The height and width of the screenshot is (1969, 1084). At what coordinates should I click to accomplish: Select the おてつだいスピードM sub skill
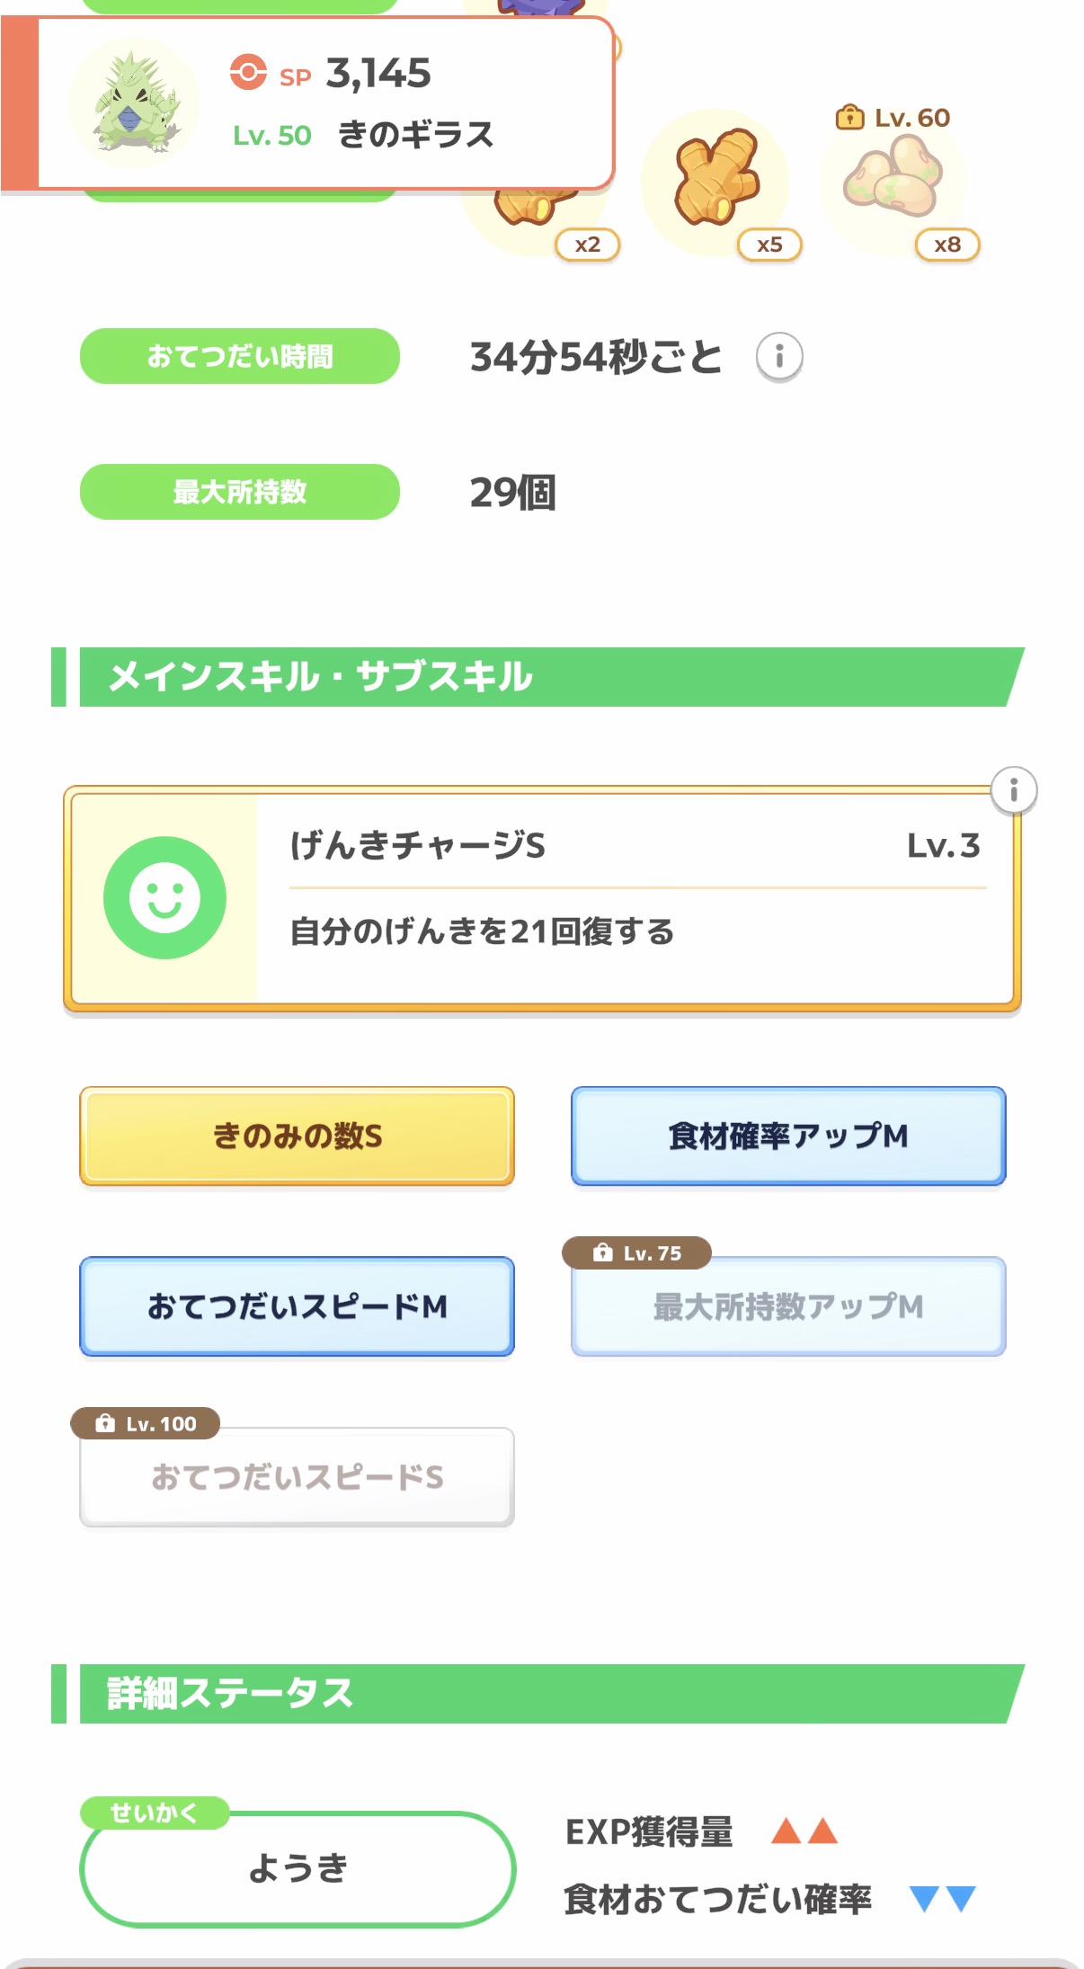click(x=297, y=1306)
